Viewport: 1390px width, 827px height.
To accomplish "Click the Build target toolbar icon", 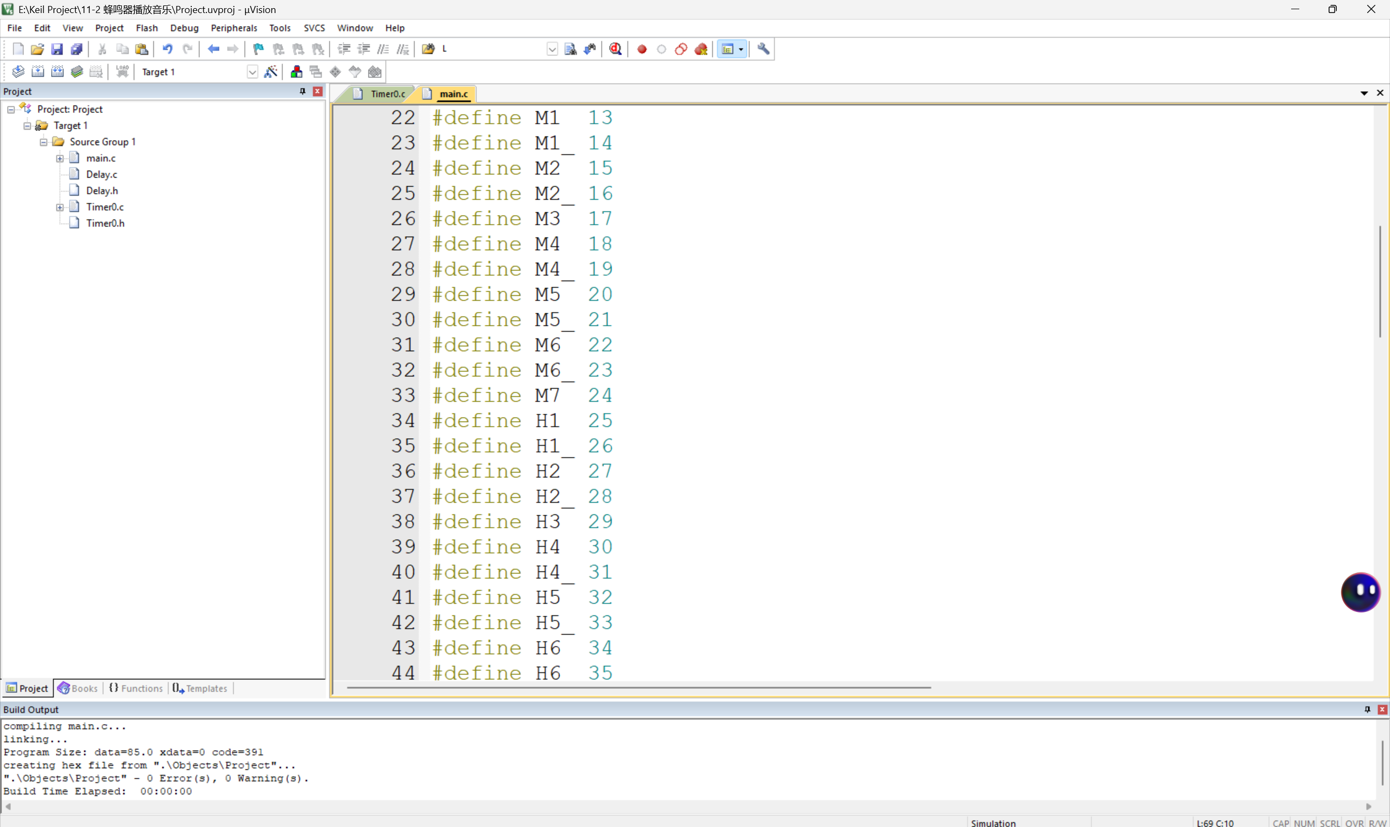I will click(x=37, y=71).
